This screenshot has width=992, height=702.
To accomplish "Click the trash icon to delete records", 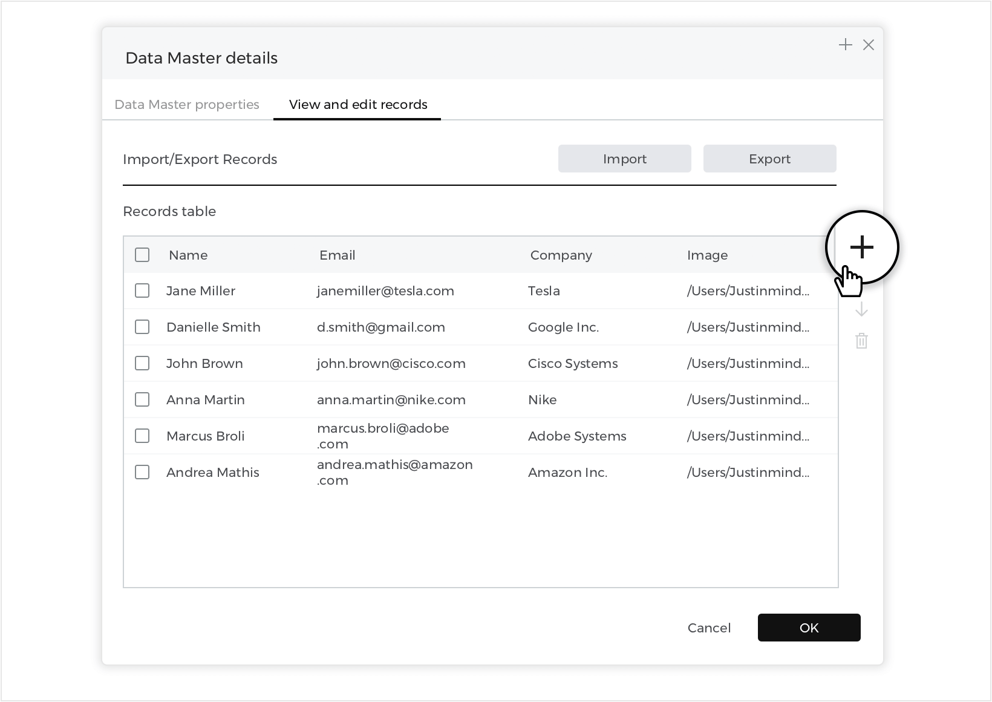I will [861, 341].
